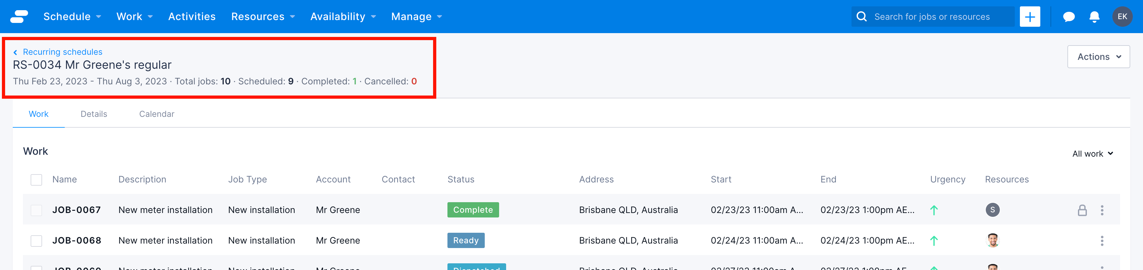The width and height of the screenshot is (1143, 270).
Task: Open the chat messages icon
Action: [x=1068, y=17]
